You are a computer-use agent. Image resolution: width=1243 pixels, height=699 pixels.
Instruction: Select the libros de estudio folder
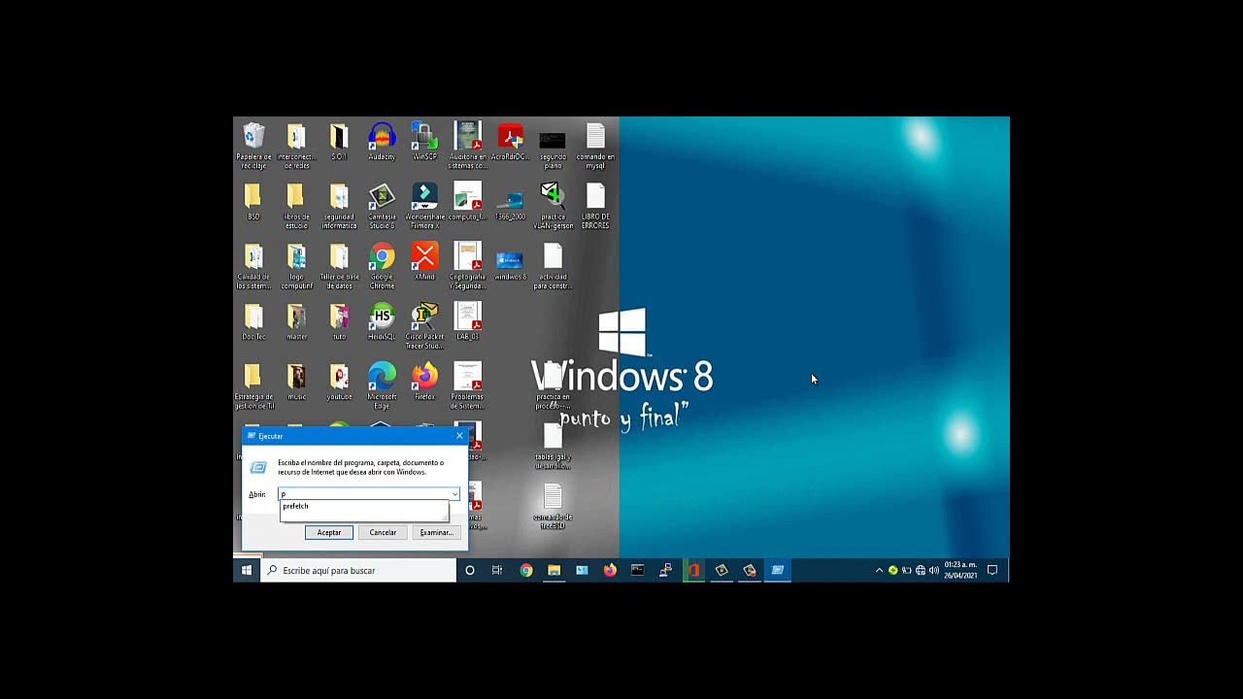pos(296,206)
